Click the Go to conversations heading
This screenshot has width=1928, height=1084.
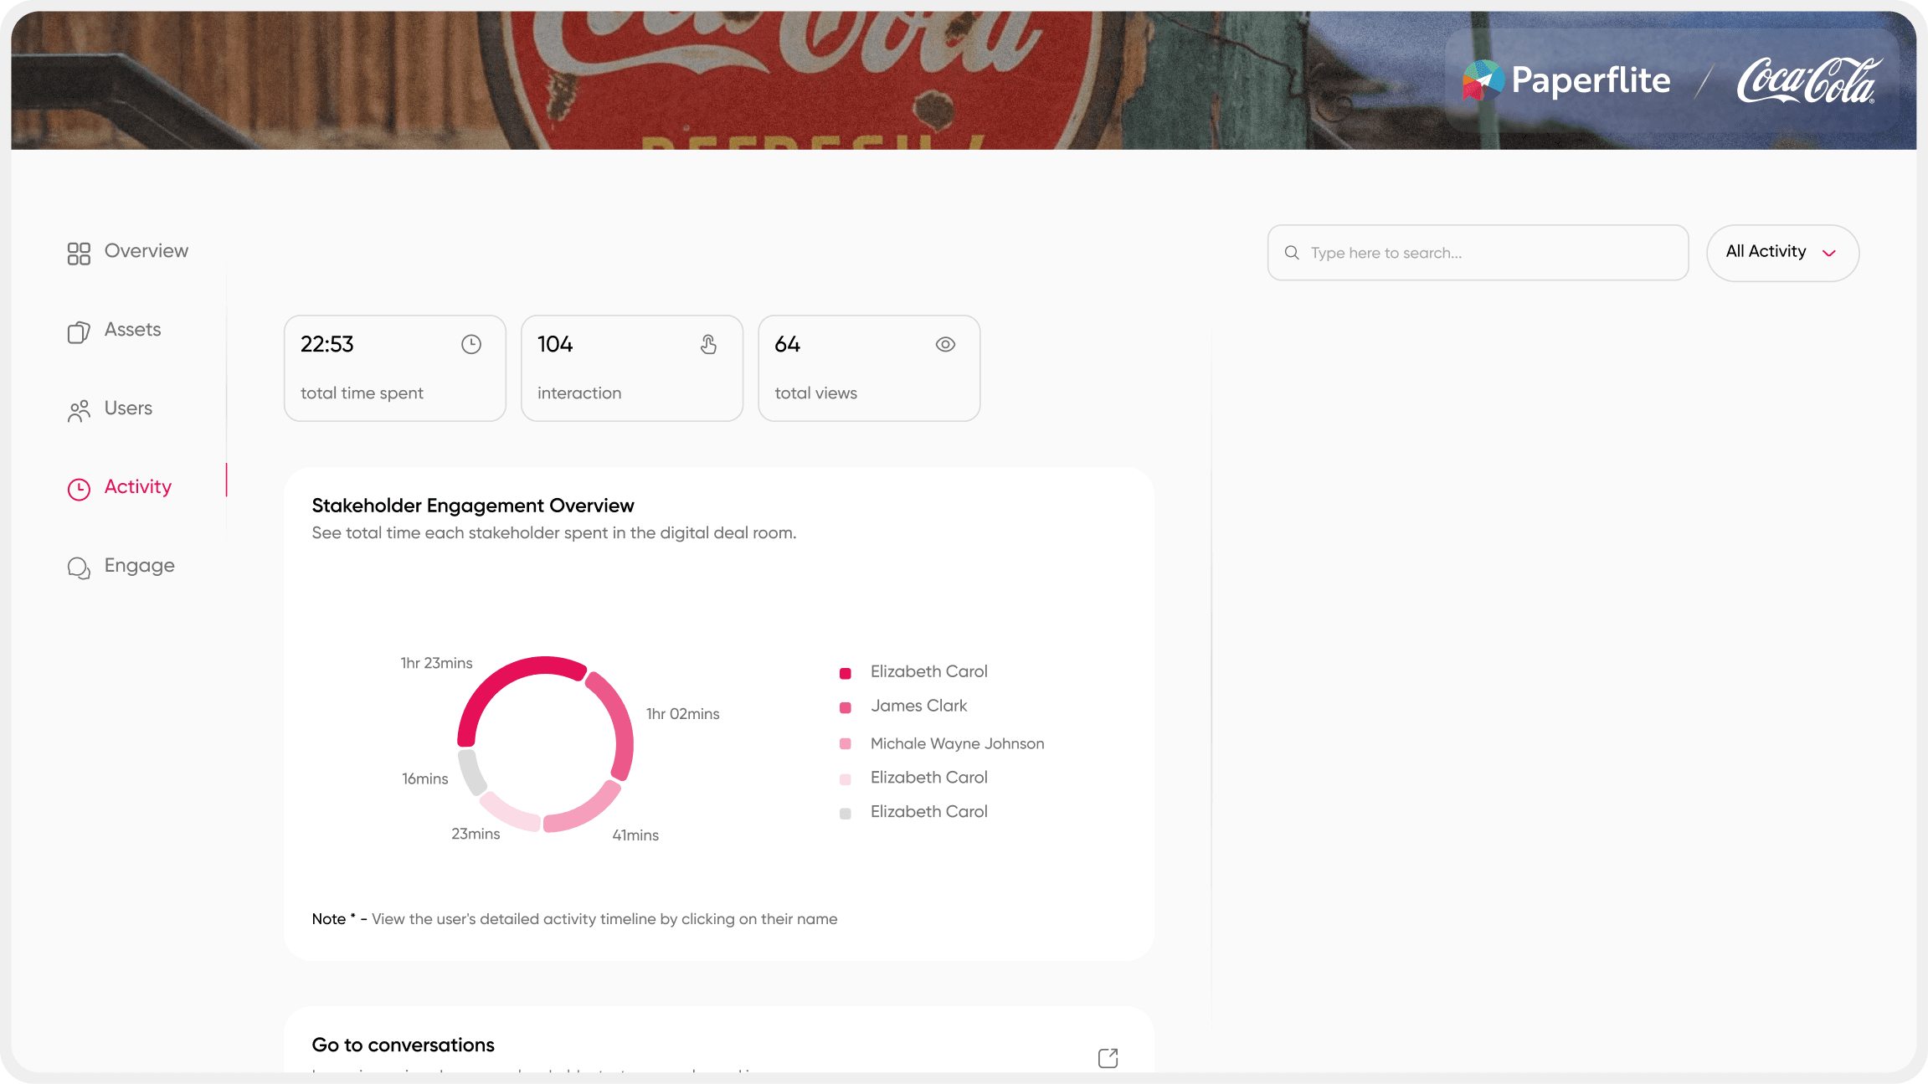tap(403, 1045)
